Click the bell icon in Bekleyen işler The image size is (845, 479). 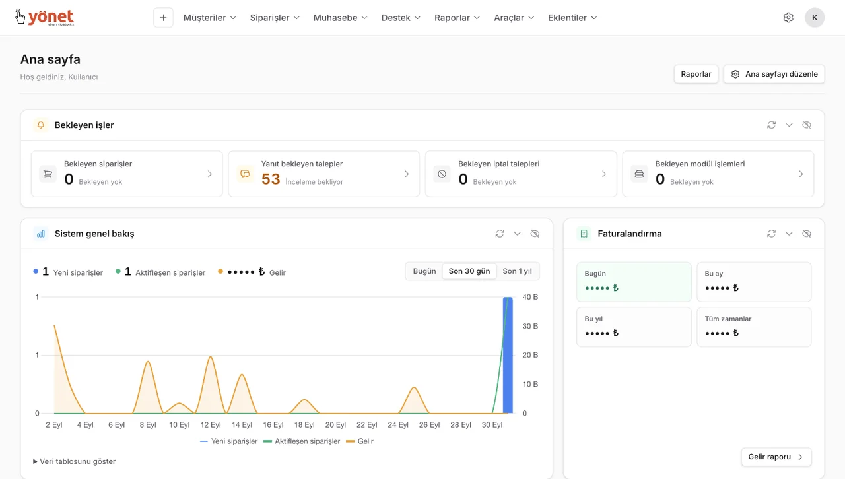[41, 125]
